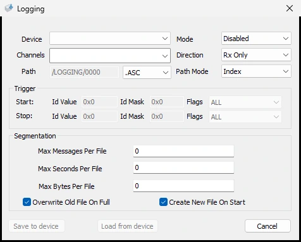Image resolution: width=301 pixels, height=242 pixels.
Task: Click the Stop trigger Id Mask field
Action: pyautogui.click(x=167, y=116)
